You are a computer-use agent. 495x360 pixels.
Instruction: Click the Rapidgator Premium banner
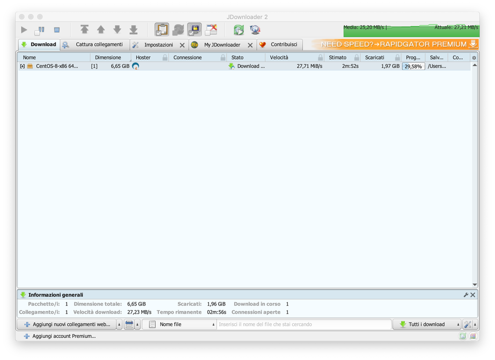pos(395,44)
